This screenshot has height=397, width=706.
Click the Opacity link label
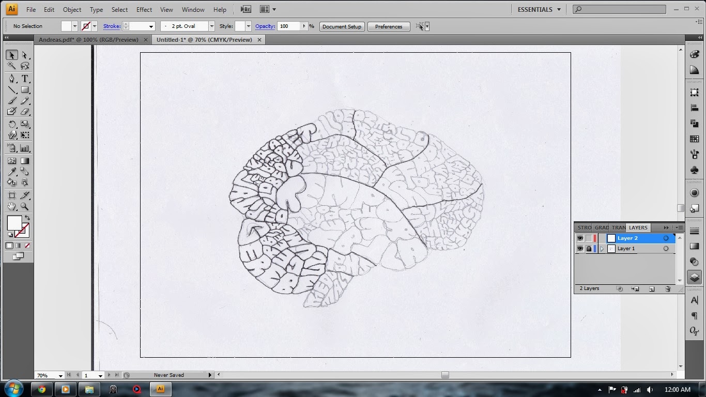point(265,26)
